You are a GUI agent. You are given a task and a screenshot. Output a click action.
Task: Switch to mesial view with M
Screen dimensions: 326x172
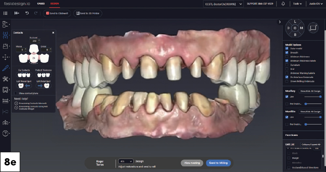(x=302, y=28)
